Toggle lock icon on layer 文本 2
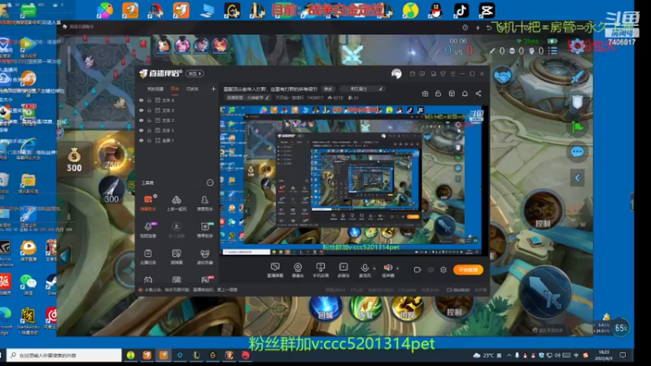Screen dimensions: 651x366 click(149, 120)
